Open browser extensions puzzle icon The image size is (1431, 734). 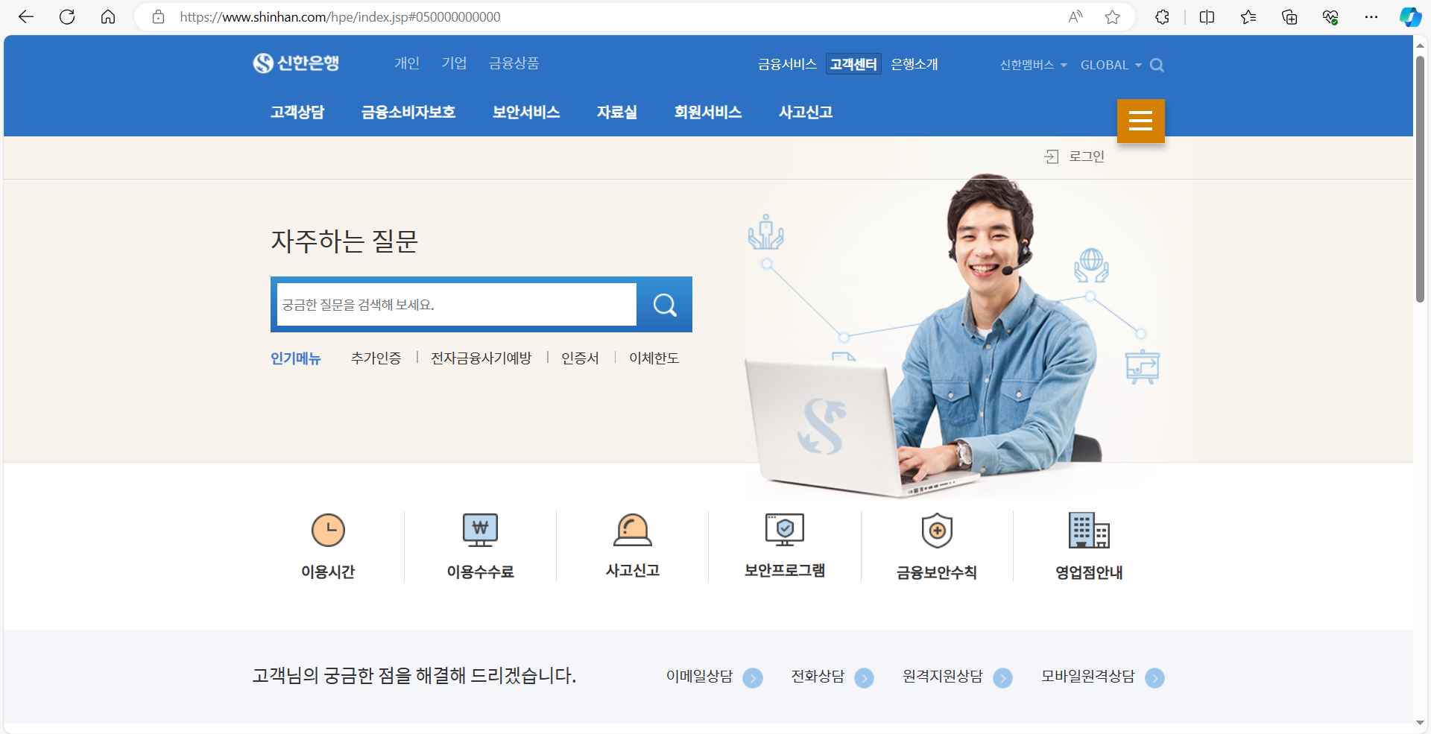[x=1162, y=16]
